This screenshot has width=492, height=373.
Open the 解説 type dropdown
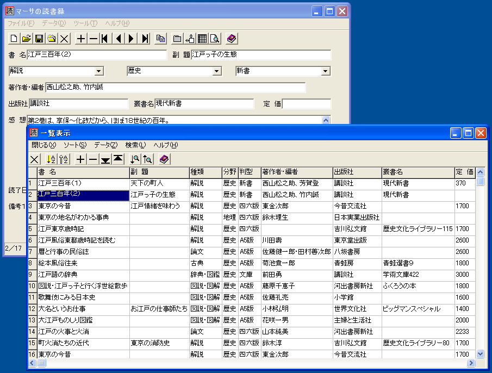tap(99, 71)
